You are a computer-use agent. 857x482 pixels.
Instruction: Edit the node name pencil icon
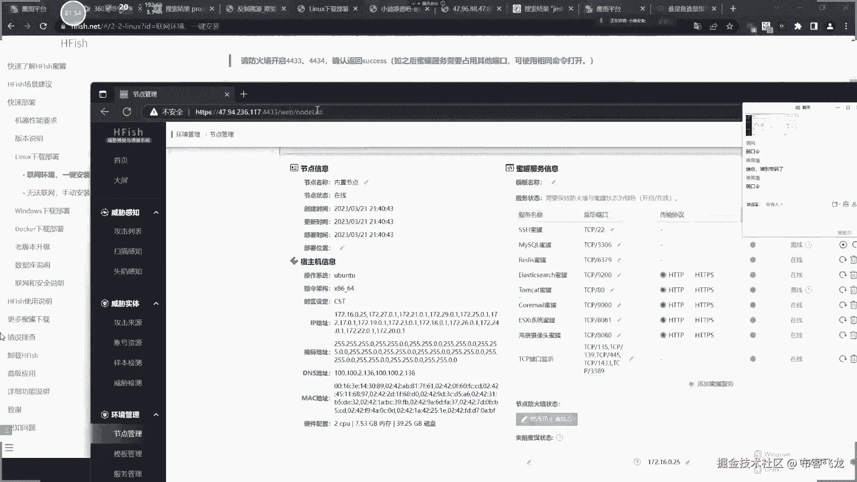[x=366, y=183]
